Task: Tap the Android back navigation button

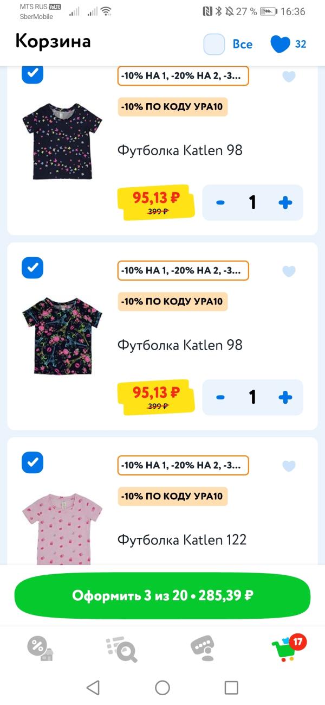Action: [93, 688]
